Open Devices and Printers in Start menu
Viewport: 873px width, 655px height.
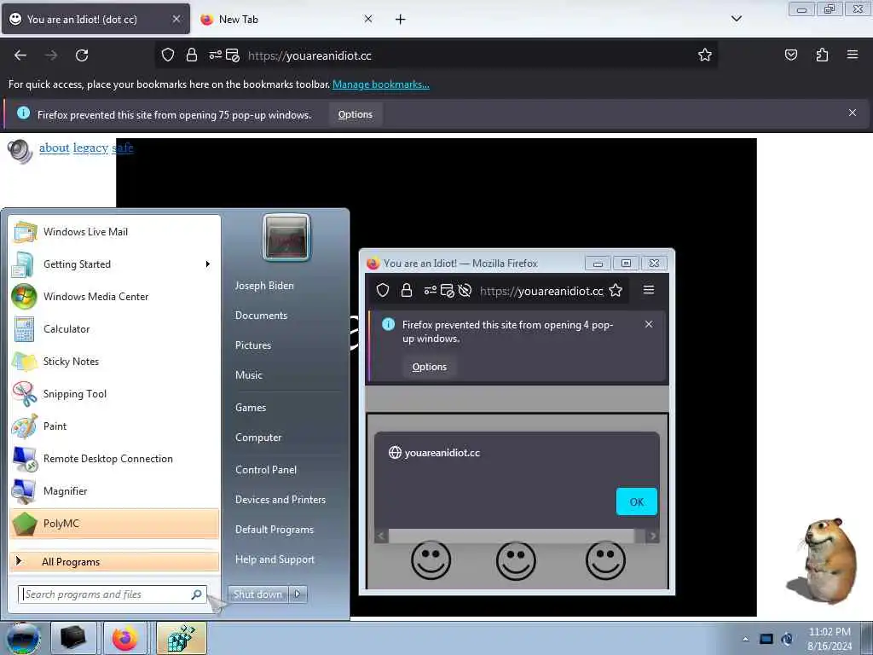click(x=280, y=500)
